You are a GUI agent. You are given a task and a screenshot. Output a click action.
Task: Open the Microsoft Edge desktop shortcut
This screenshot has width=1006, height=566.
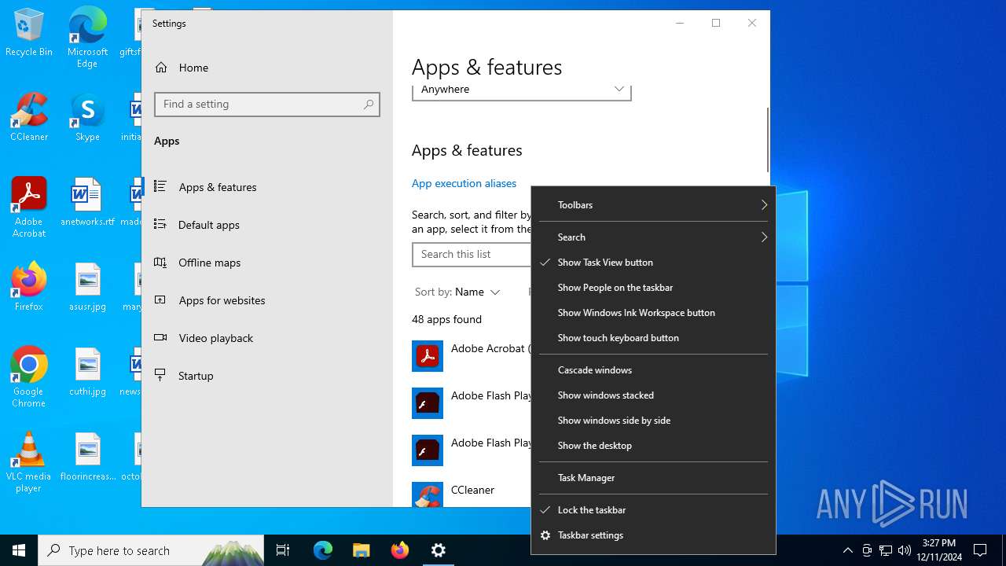[x=87, y=38]
